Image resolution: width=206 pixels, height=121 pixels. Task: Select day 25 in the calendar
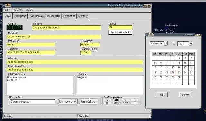click(191, 72)
